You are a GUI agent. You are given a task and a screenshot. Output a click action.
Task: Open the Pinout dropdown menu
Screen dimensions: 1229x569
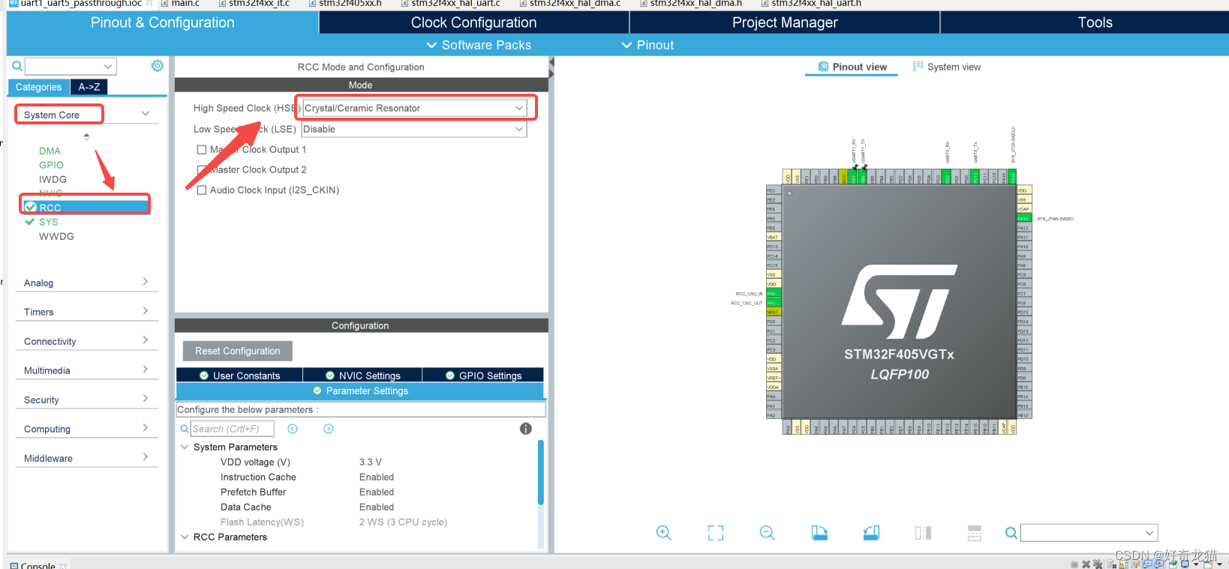coord(648,45)
